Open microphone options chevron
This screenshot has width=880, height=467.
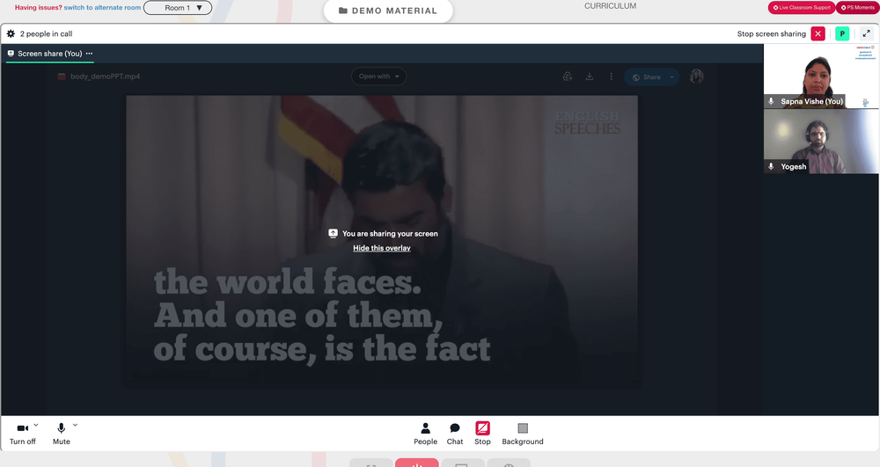[x=75, y=425]
